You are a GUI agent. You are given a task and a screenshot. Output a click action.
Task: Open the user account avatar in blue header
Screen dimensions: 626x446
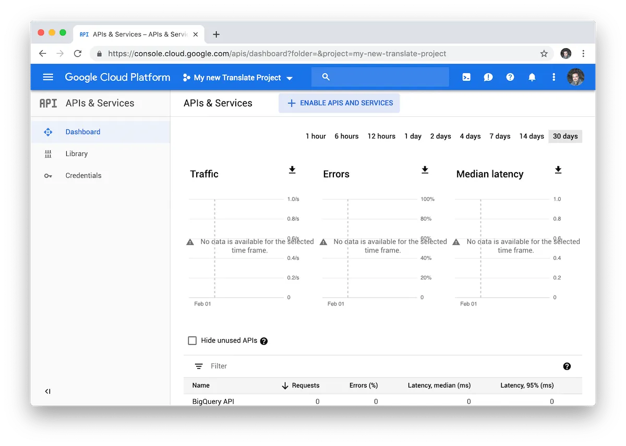click(575, 77)
